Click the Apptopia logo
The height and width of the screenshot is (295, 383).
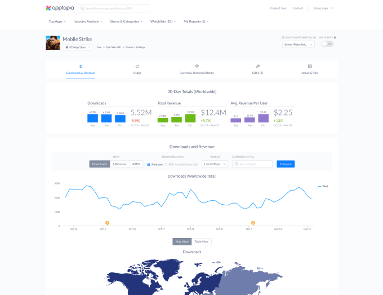click(60, 8)
